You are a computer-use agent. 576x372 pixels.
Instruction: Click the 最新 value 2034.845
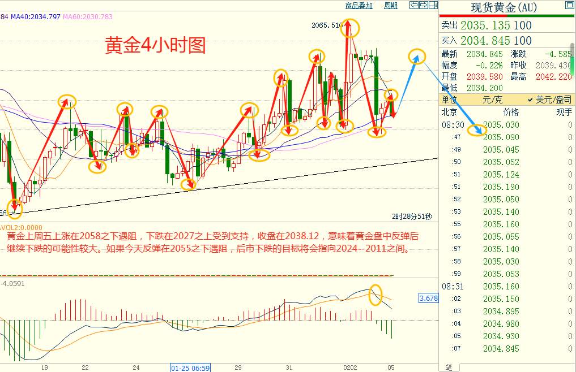pyautogui.click(x=484, y=54)
